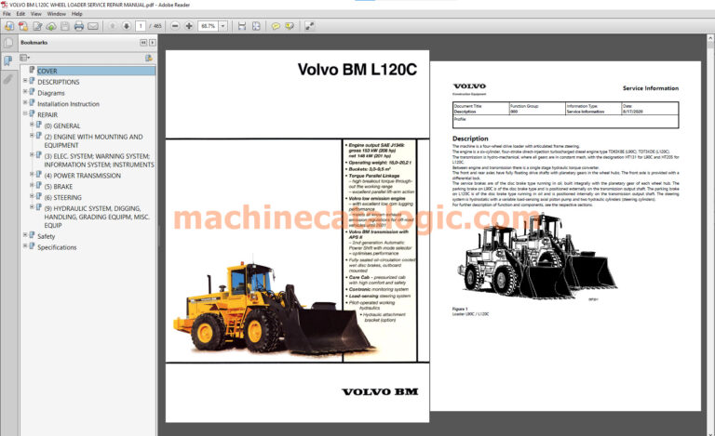715x436 pixels.
Task: Click the expand pane arrow beside Bookmarks
Action: coord(153,43)
